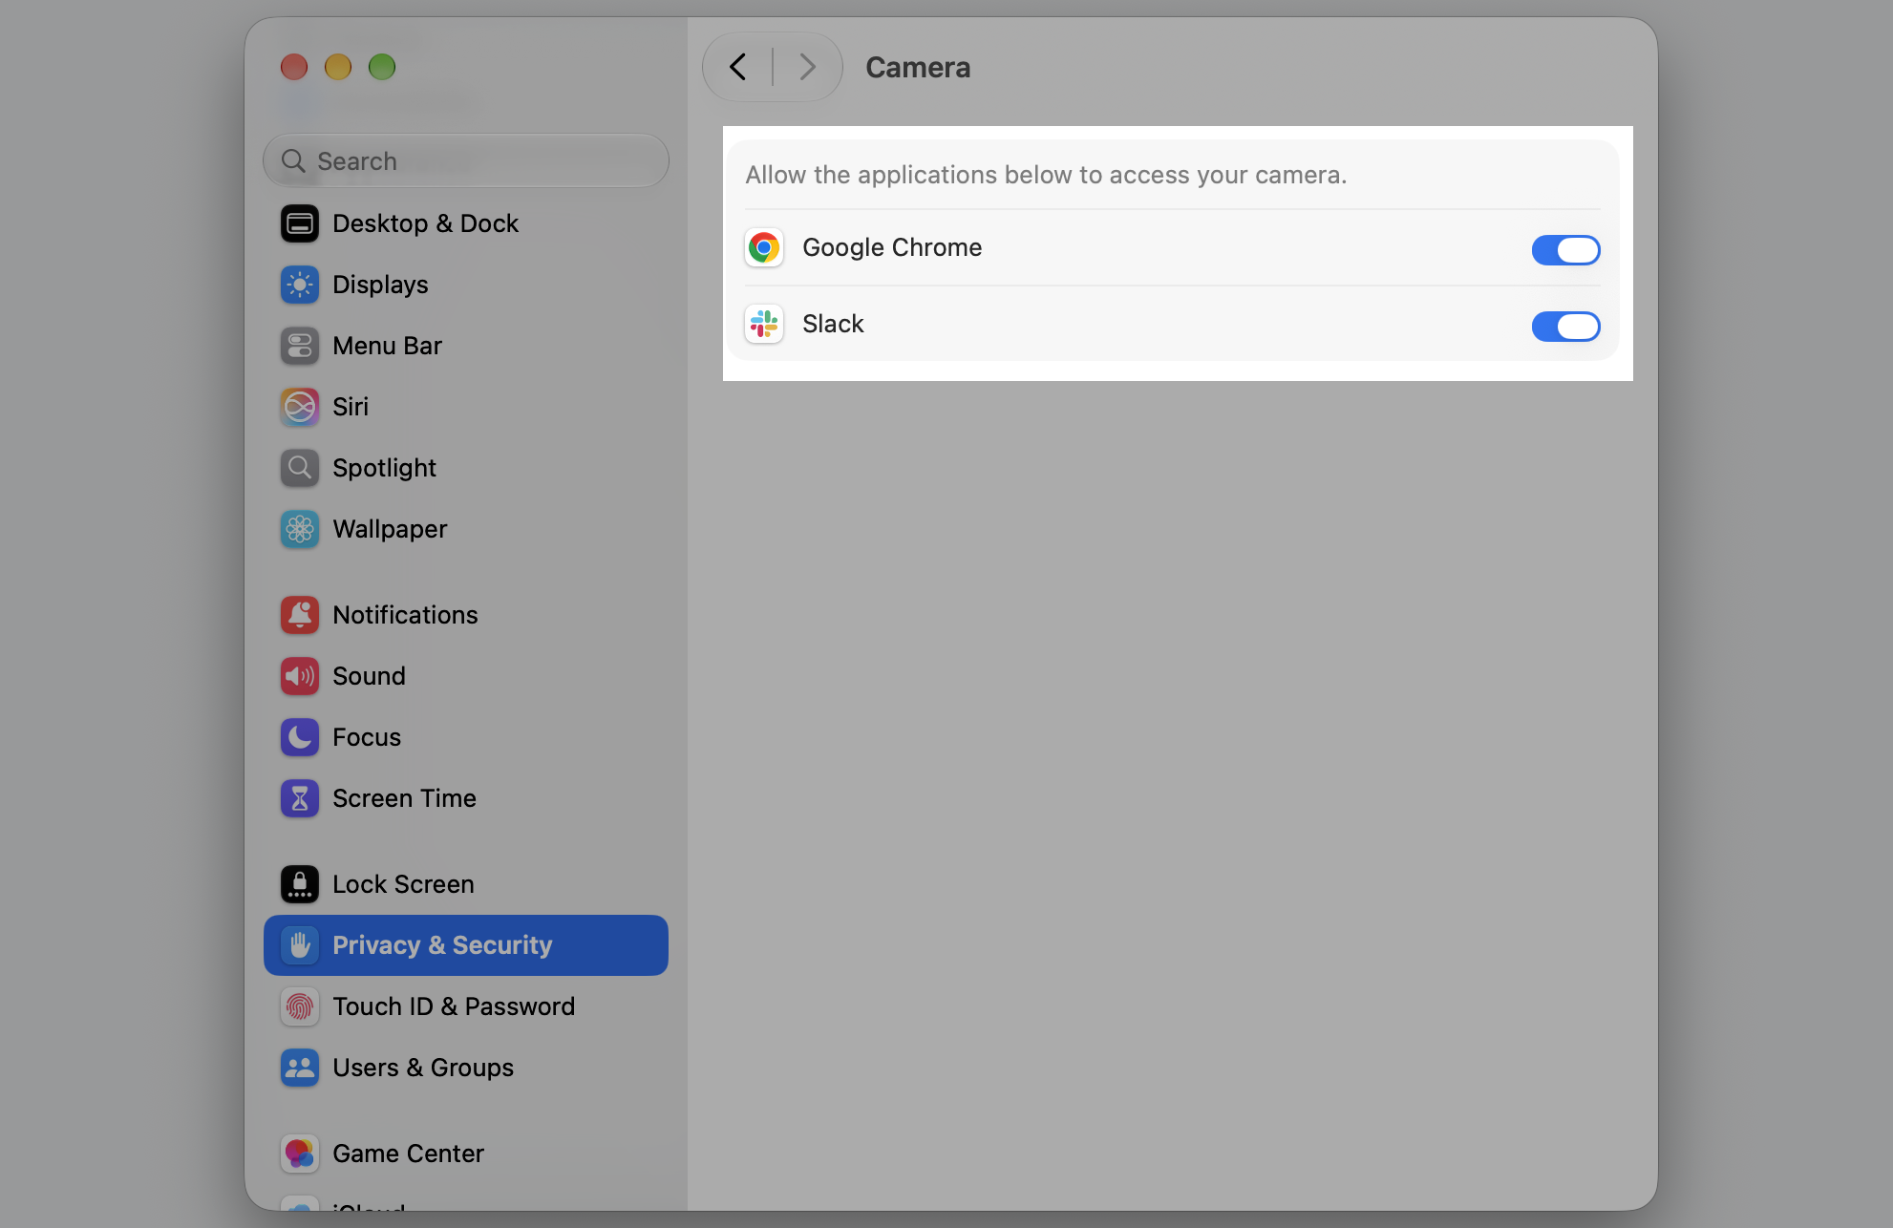Minimize the window with yellow button
Screen dimensions: 1893x1228
click(x=338, y=67)
